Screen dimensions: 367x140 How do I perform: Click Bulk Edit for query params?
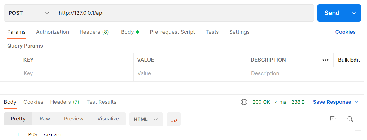click(x=349, y=60)
